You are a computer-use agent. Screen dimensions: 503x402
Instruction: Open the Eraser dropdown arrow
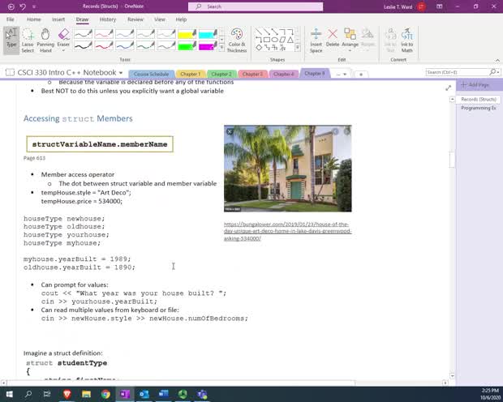tap(63, 50)
